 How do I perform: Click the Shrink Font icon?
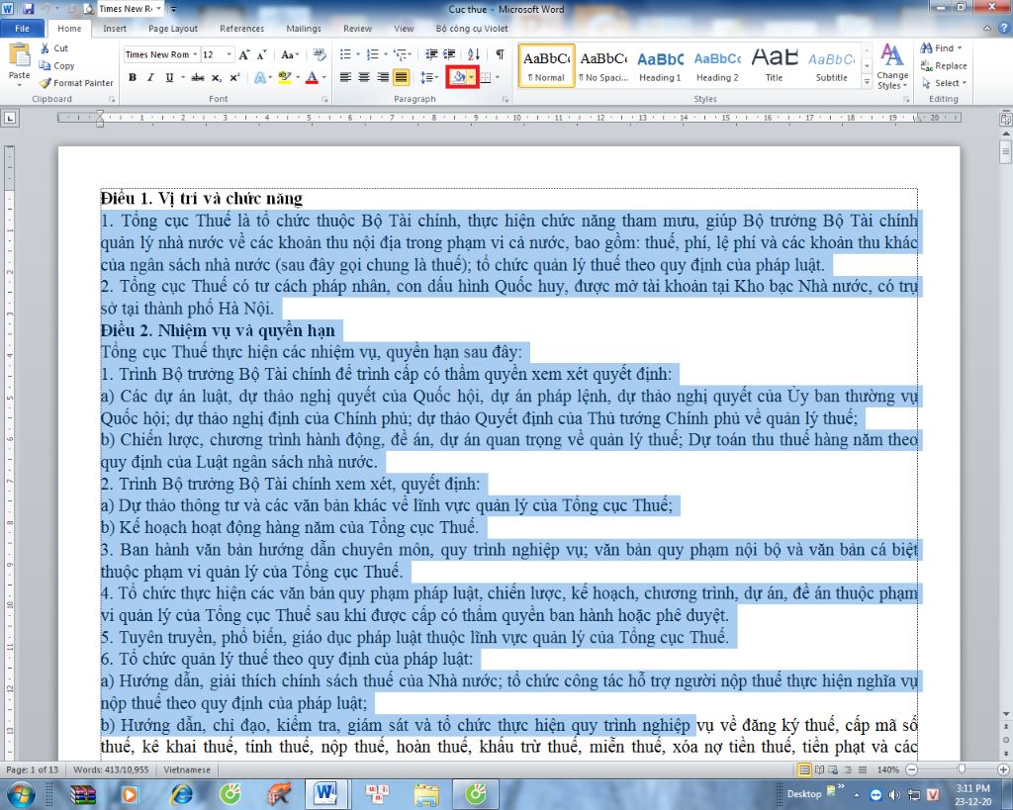pos(261,55)
